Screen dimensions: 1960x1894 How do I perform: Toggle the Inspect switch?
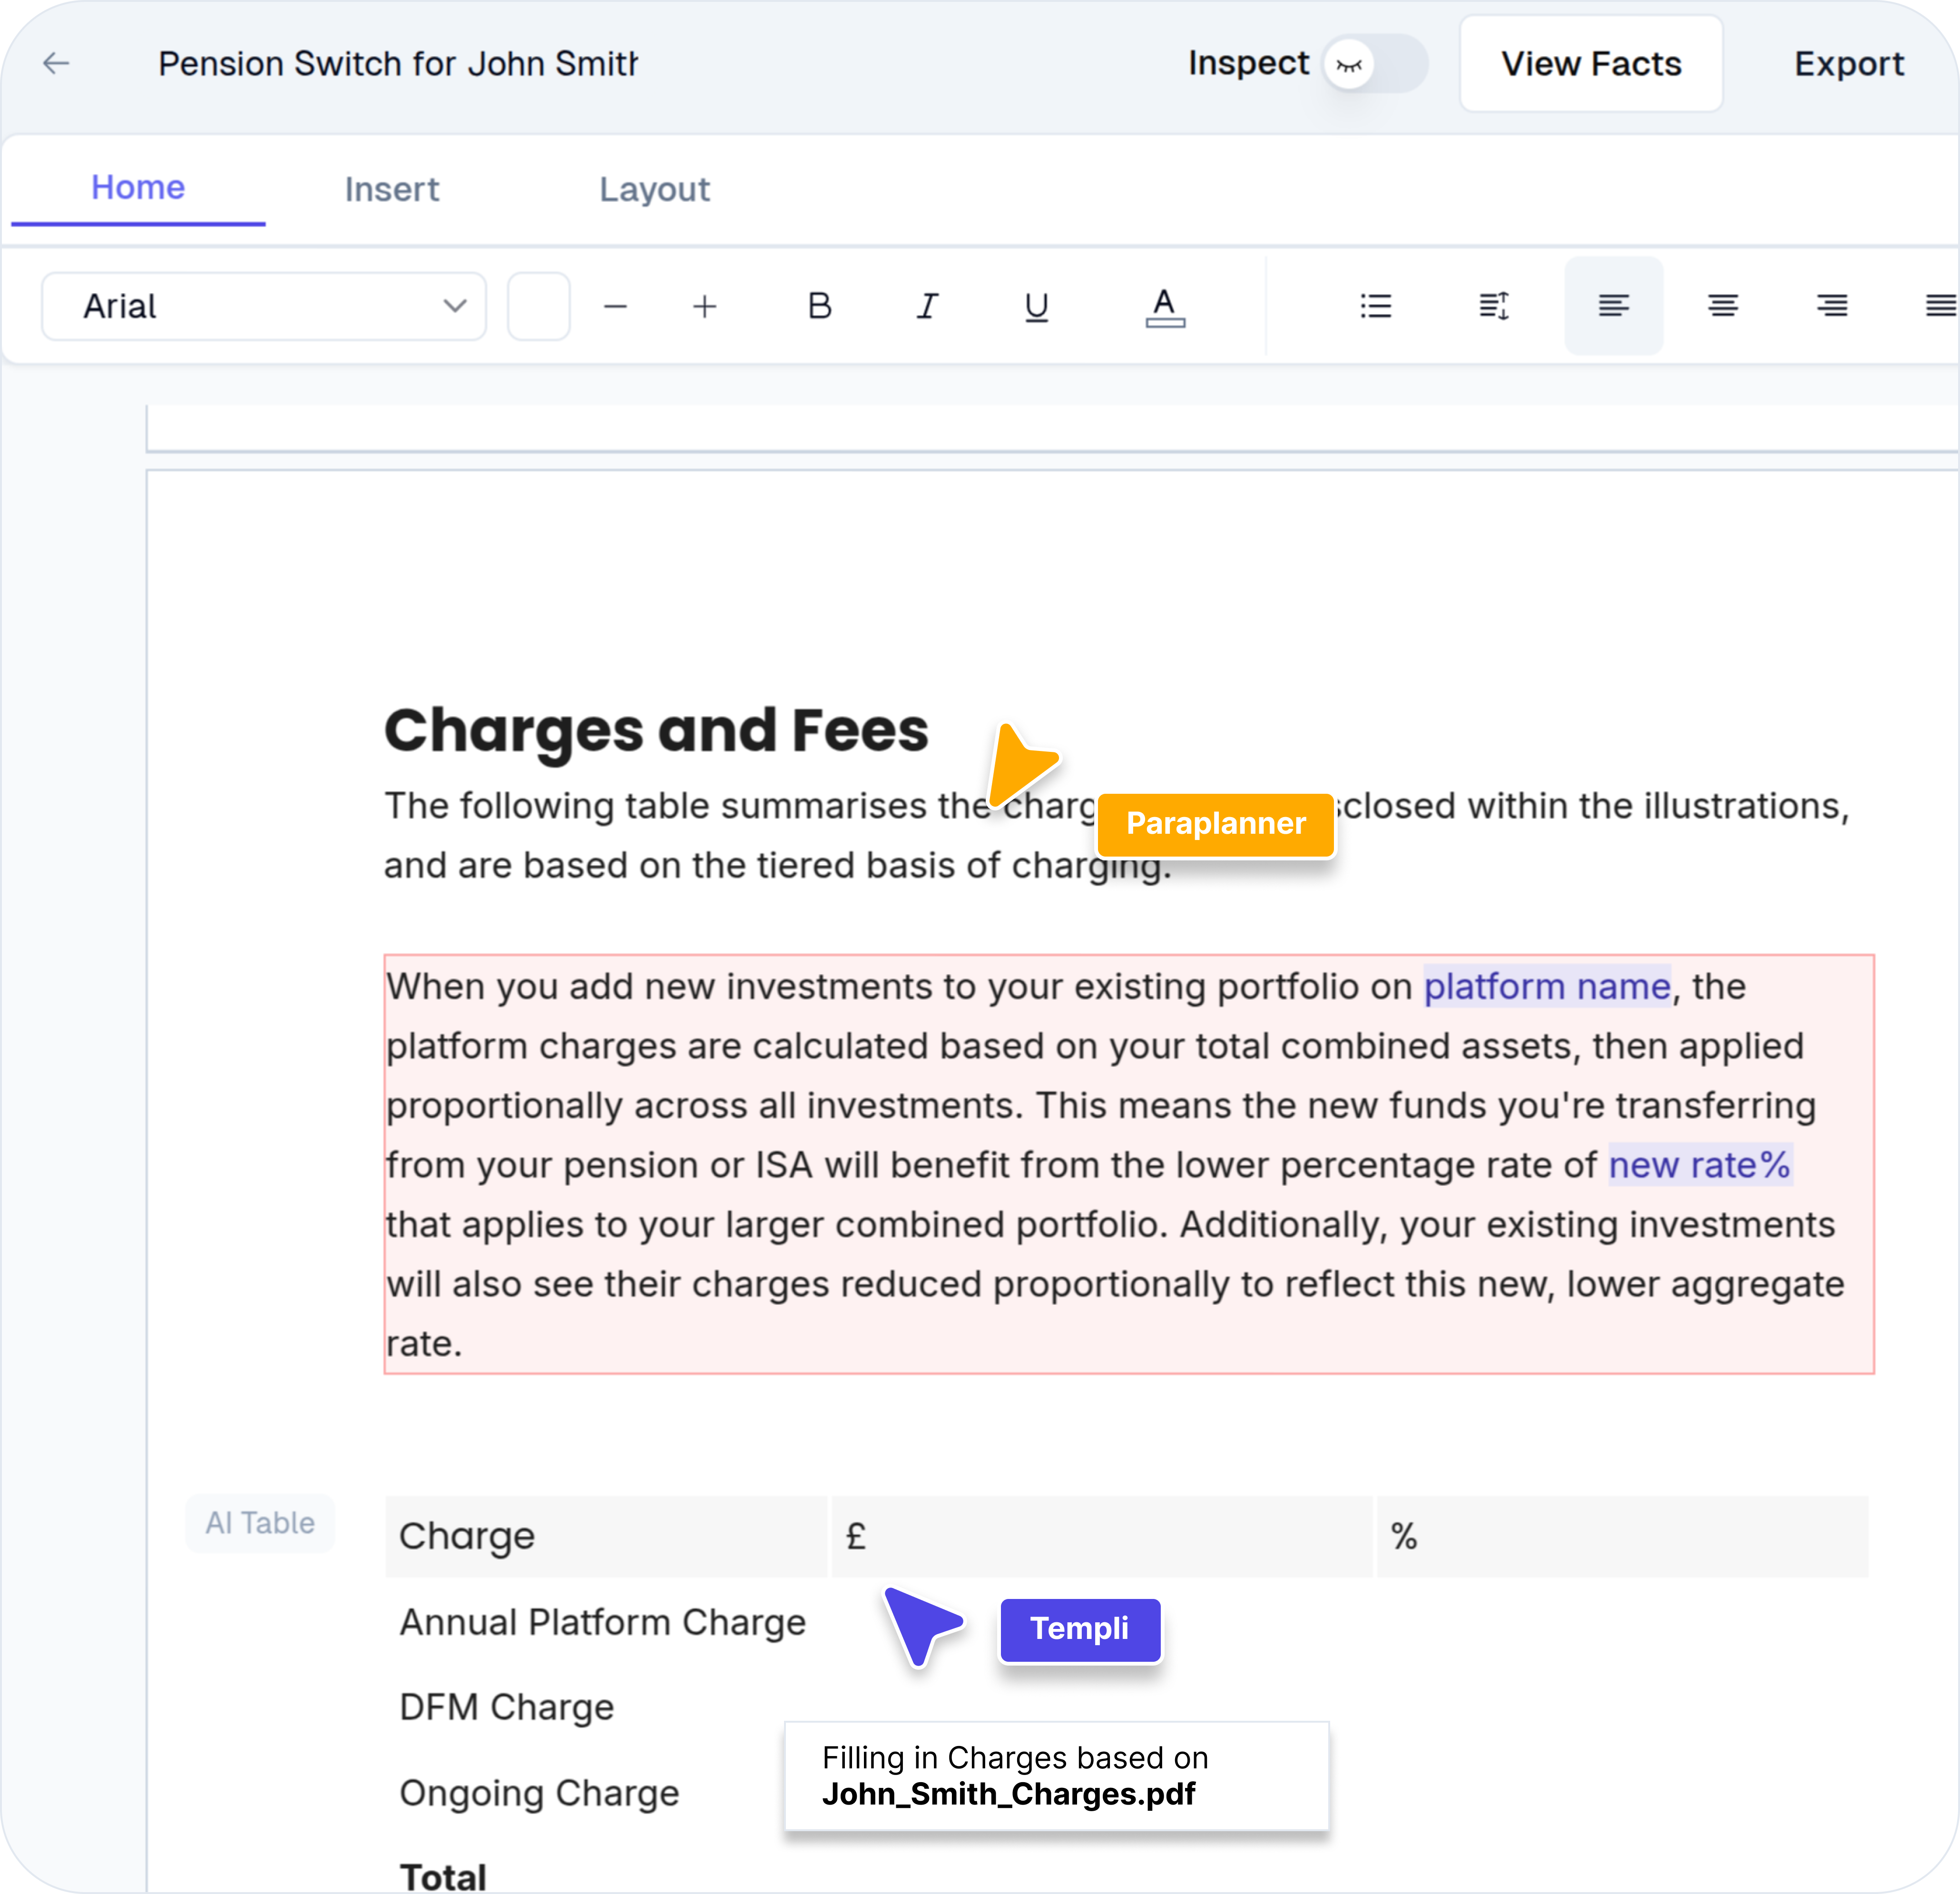(x=1375, y=64)
